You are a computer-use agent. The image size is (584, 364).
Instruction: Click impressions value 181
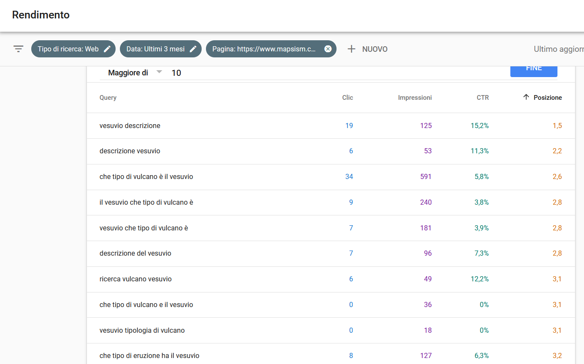[x=426, y=228]
